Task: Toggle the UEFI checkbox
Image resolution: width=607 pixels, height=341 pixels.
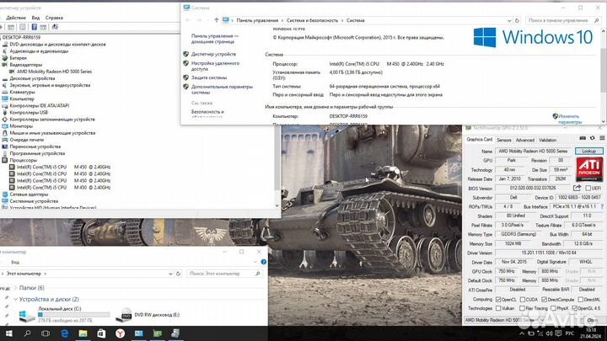Action: pos(588,189)
